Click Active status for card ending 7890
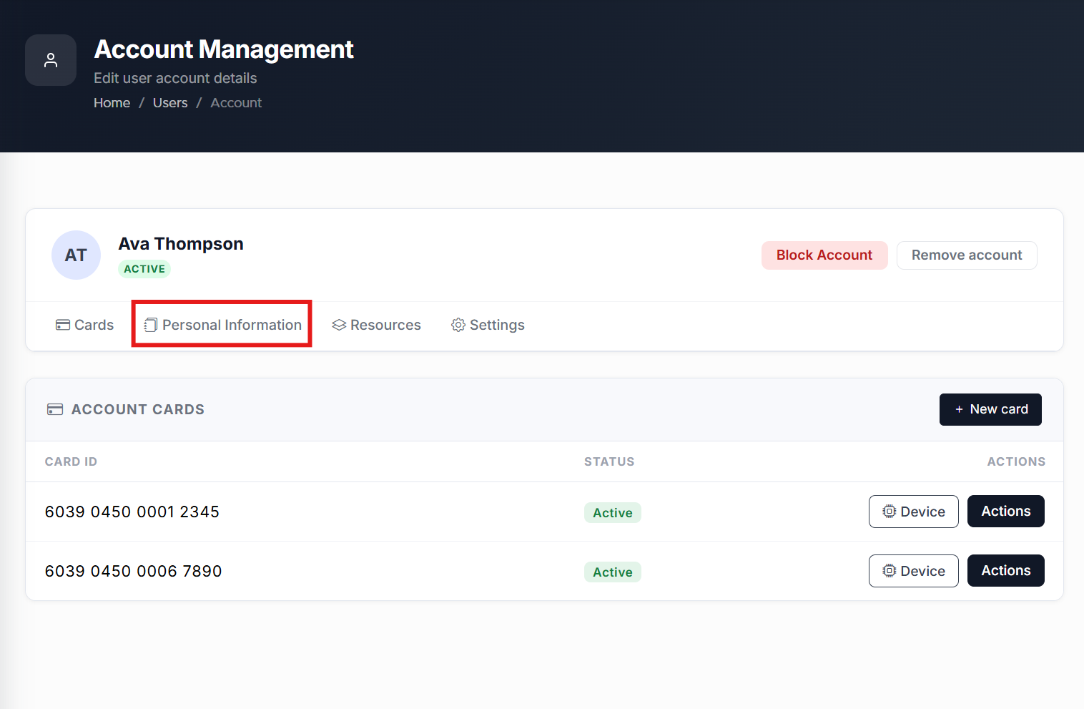 (613, 572)
